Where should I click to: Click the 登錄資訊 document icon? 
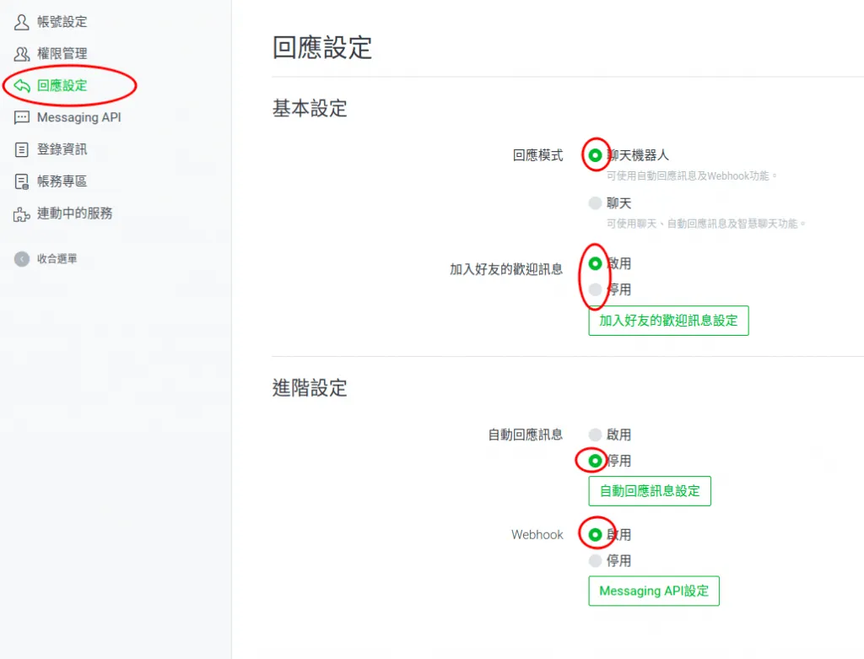pos(22,149)
